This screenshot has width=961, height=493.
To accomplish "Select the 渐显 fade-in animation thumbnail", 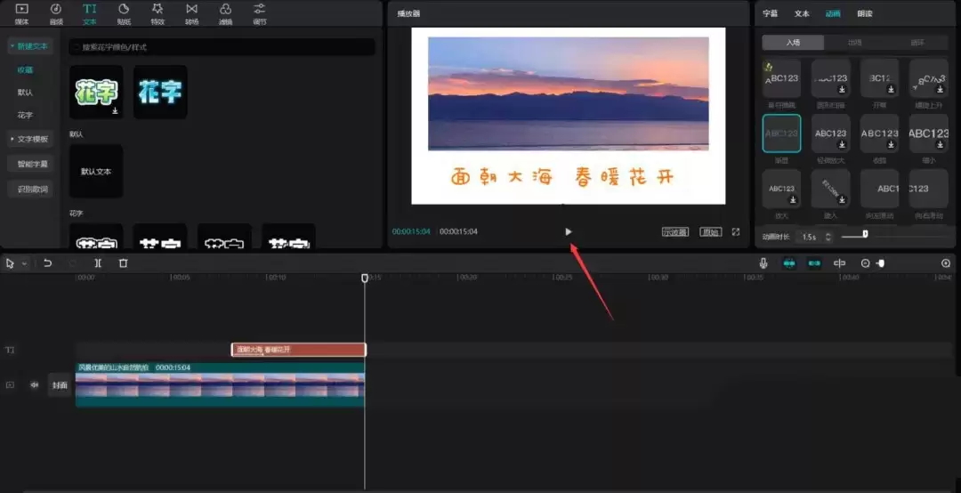I will (781, 133).
